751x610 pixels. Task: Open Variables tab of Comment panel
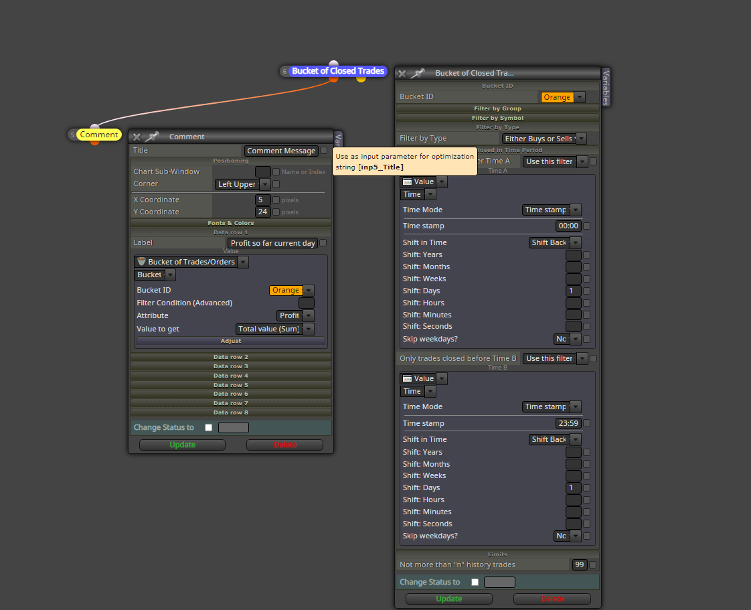[x=338, y=139]
